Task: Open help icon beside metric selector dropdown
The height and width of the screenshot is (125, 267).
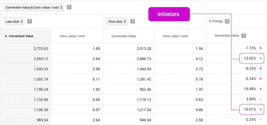Action: 69,7
